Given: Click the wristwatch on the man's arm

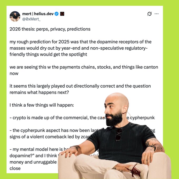Looking at the screenshot, I should tap(153, 148).
